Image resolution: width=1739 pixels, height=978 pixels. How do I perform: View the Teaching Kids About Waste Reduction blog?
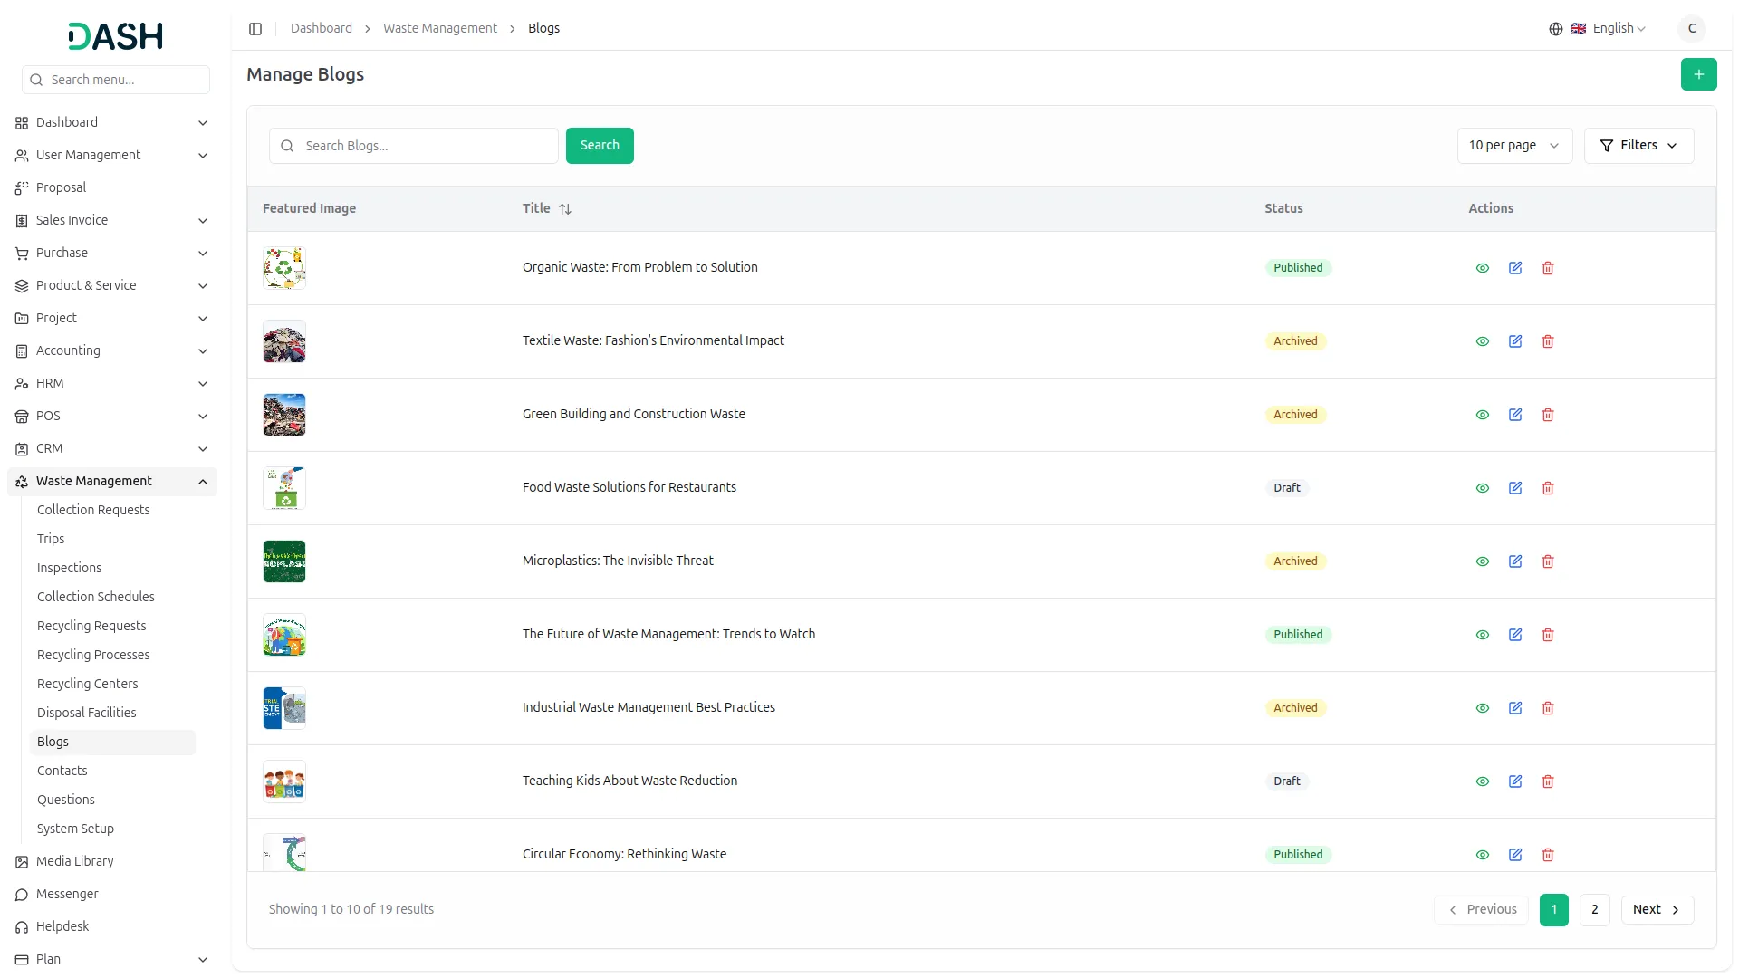click(x=1482, y=781)
